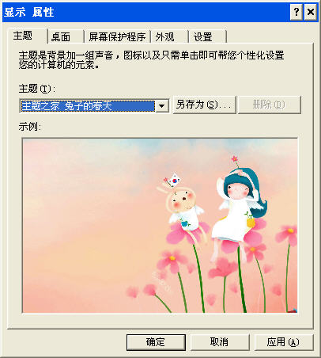Click the greyed-out 删除(D) button

tap(270, 105)
